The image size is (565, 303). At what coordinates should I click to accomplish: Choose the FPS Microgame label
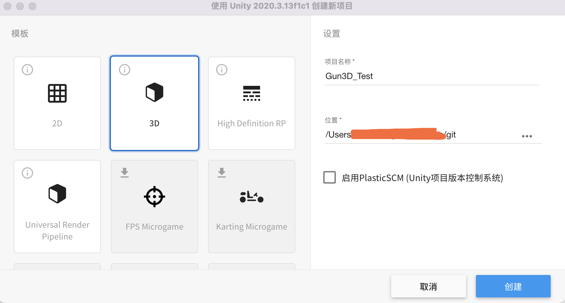(x=154, y=227)
